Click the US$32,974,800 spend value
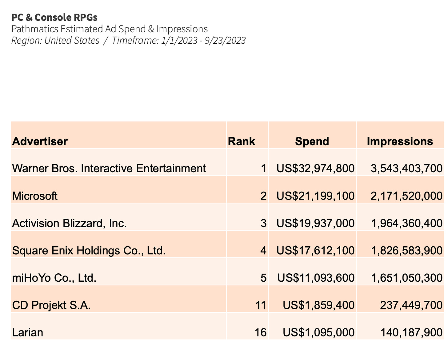The height and width of the screenshot is (349, 448). (x=315, y=168)
